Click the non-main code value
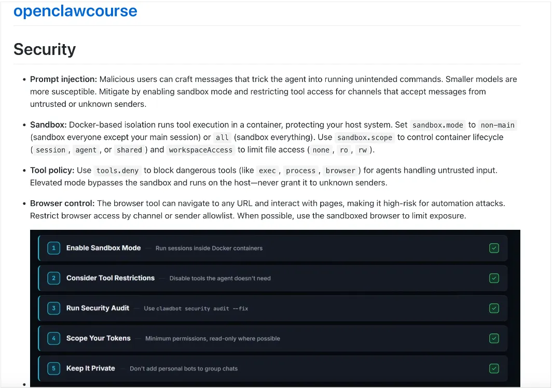 point(498,125)
